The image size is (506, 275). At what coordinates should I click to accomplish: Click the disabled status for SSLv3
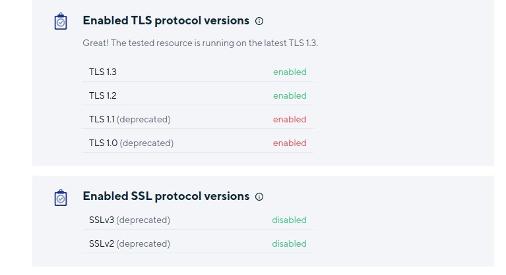pyautogui.click(x=289, y=220)
